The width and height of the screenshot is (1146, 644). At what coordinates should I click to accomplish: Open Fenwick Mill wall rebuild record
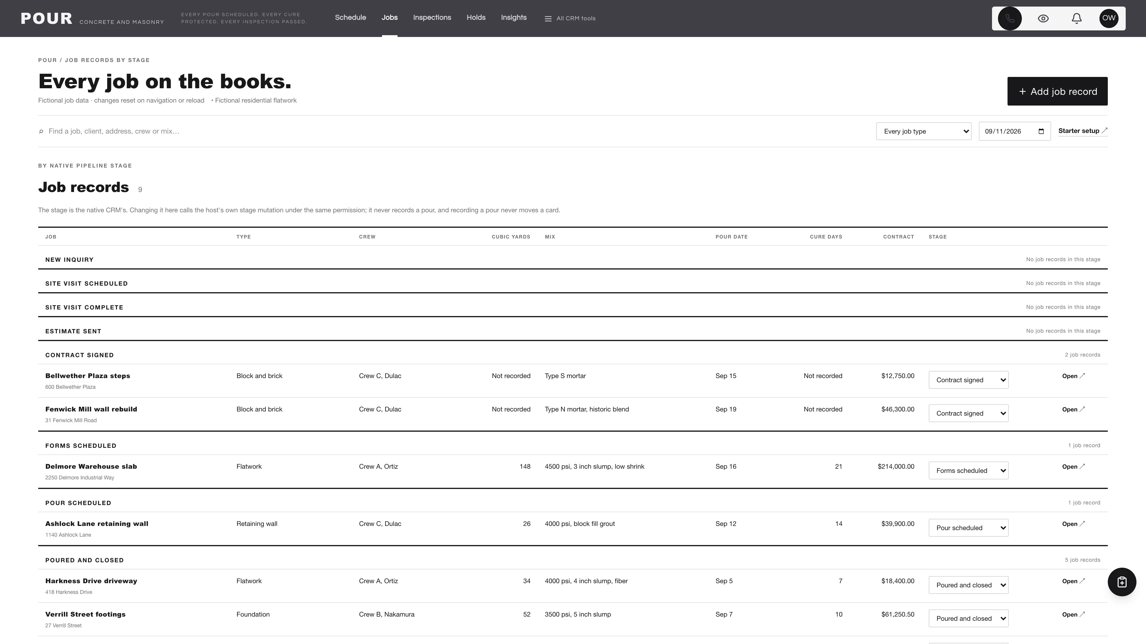click(x=1073, y=409)
